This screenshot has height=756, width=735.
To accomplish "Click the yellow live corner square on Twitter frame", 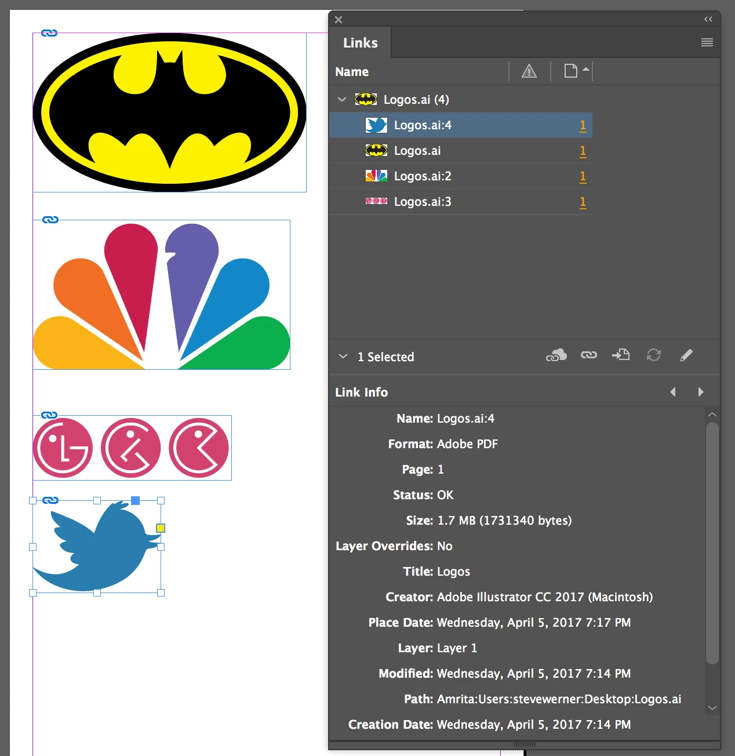I will 161,528.
